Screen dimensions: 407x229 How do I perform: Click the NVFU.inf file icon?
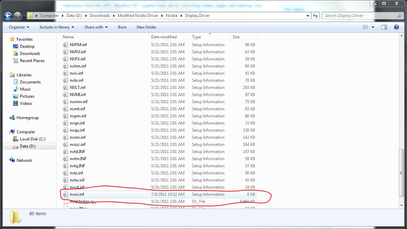tap(66, 52)
